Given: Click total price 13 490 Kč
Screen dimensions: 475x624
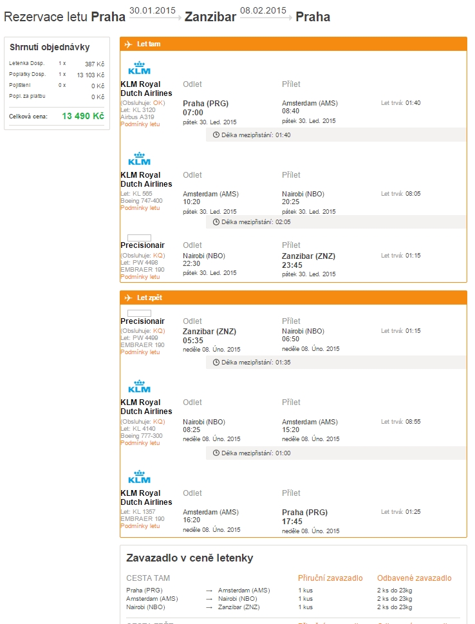Looking at the screenshot, I should 83,116.
